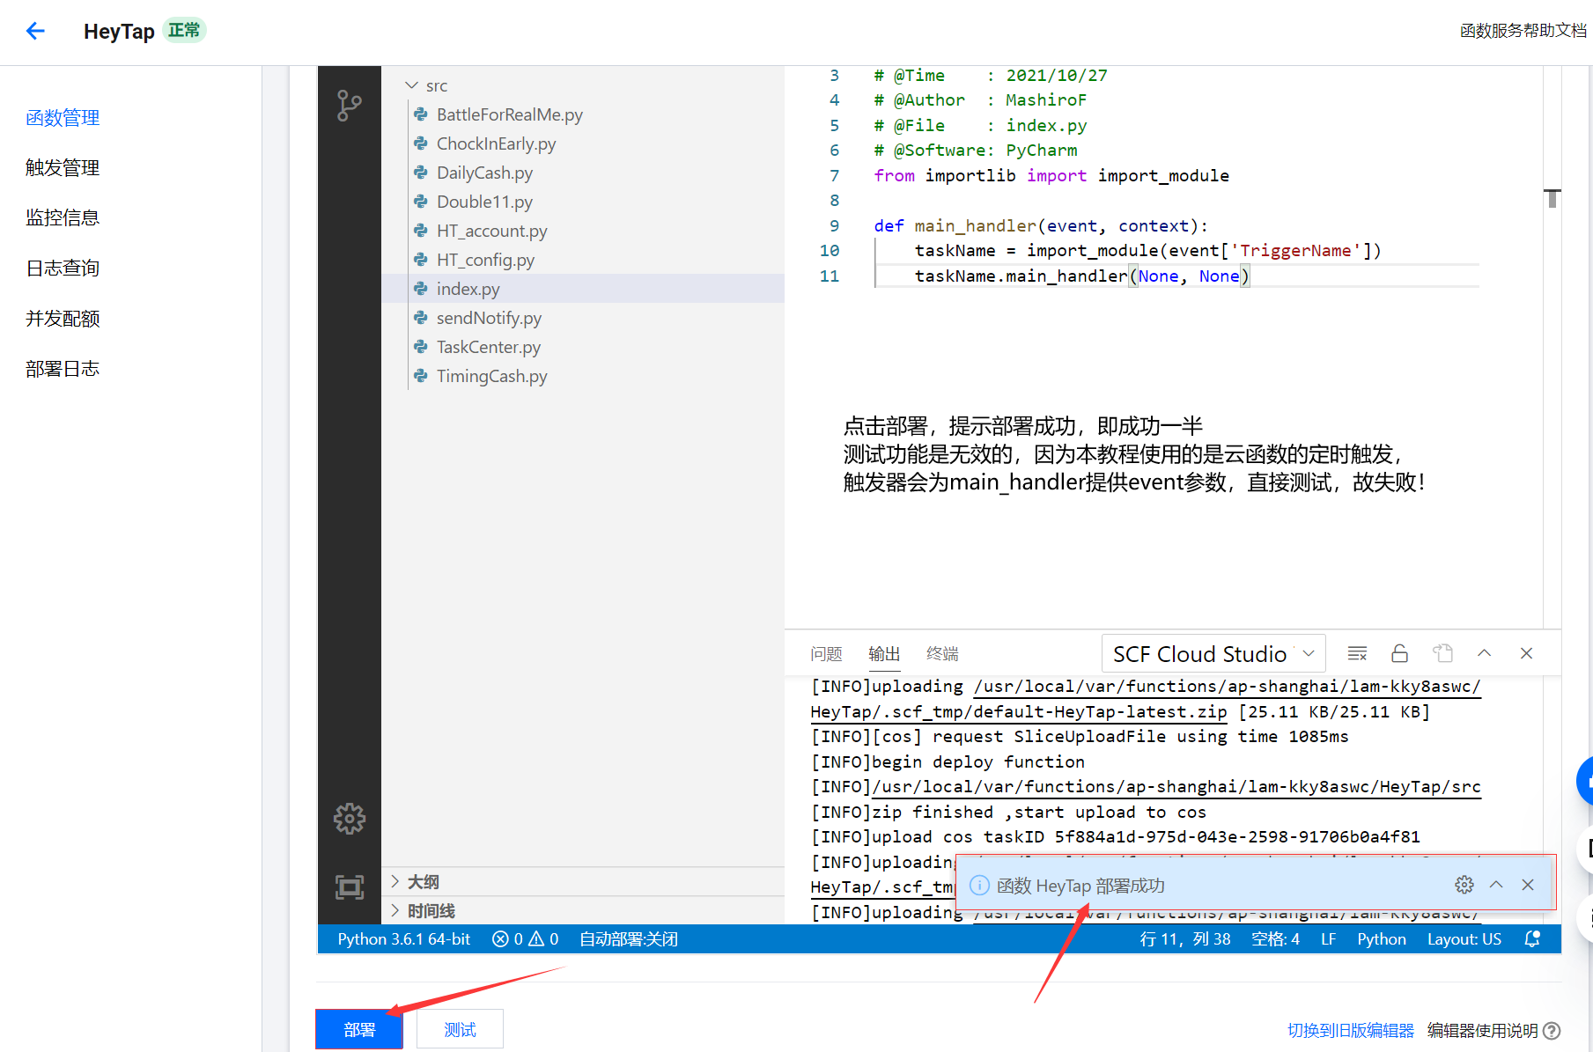Click the blue 部署 deploy button
The height and width of the screenshot is (1052, 1593).
[x=359, y=1029]
